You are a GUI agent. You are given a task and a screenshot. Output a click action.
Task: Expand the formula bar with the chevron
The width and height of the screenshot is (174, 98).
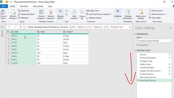click(x=130, y=27)
